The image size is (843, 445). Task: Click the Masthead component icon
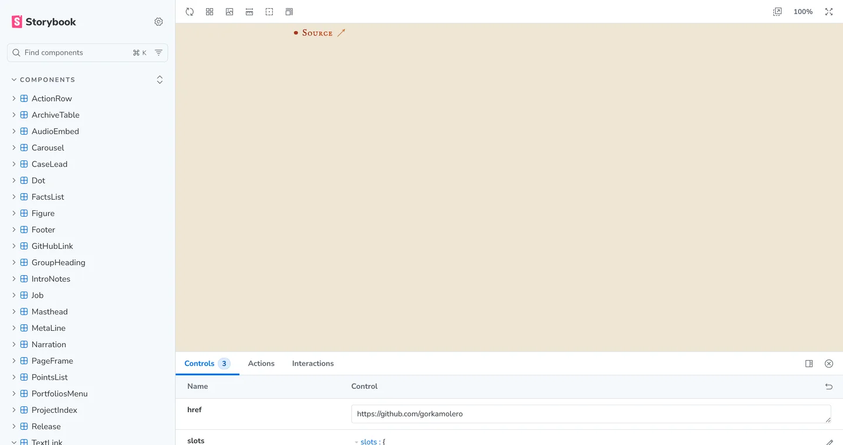(x=24, y=311)
